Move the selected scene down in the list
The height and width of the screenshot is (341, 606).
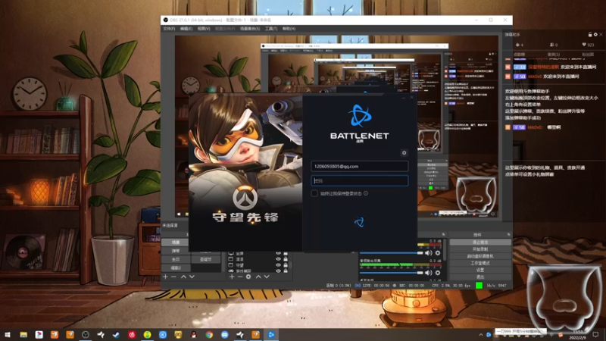(192, 277)
